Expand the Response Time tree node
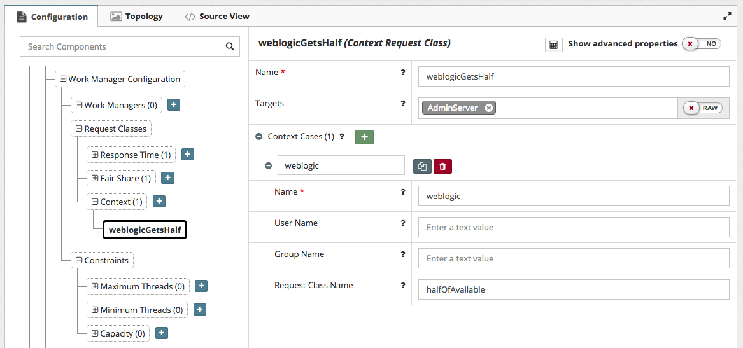Viewport: 743px width, 348px height. click(x=95, y=155)
